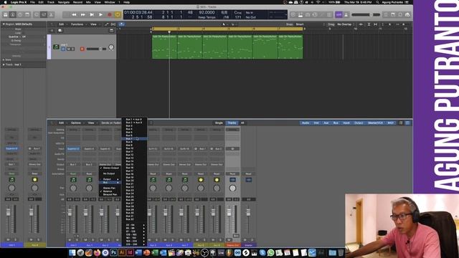
Task: Open Quick Help button in control bar
Action: tap(20, 14)
